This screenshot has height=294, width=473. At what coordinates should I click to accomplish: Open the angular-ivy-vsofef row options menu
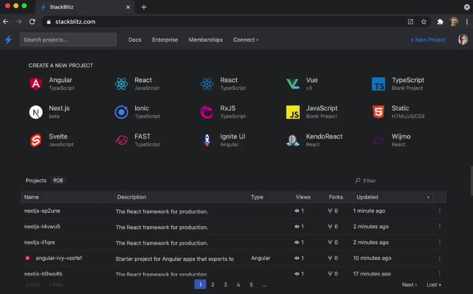coord(439,258)
